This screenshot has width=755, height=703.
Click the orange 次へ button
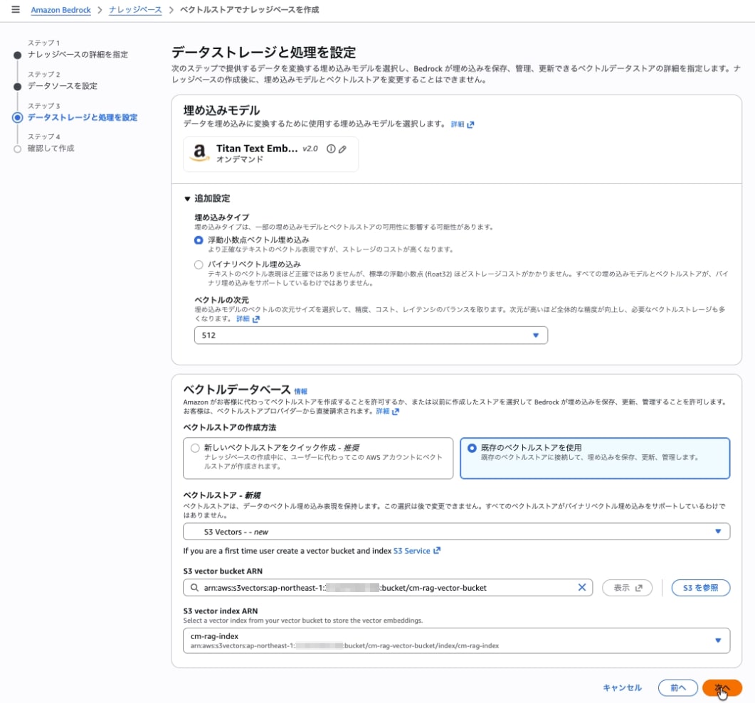click(722, 687)
